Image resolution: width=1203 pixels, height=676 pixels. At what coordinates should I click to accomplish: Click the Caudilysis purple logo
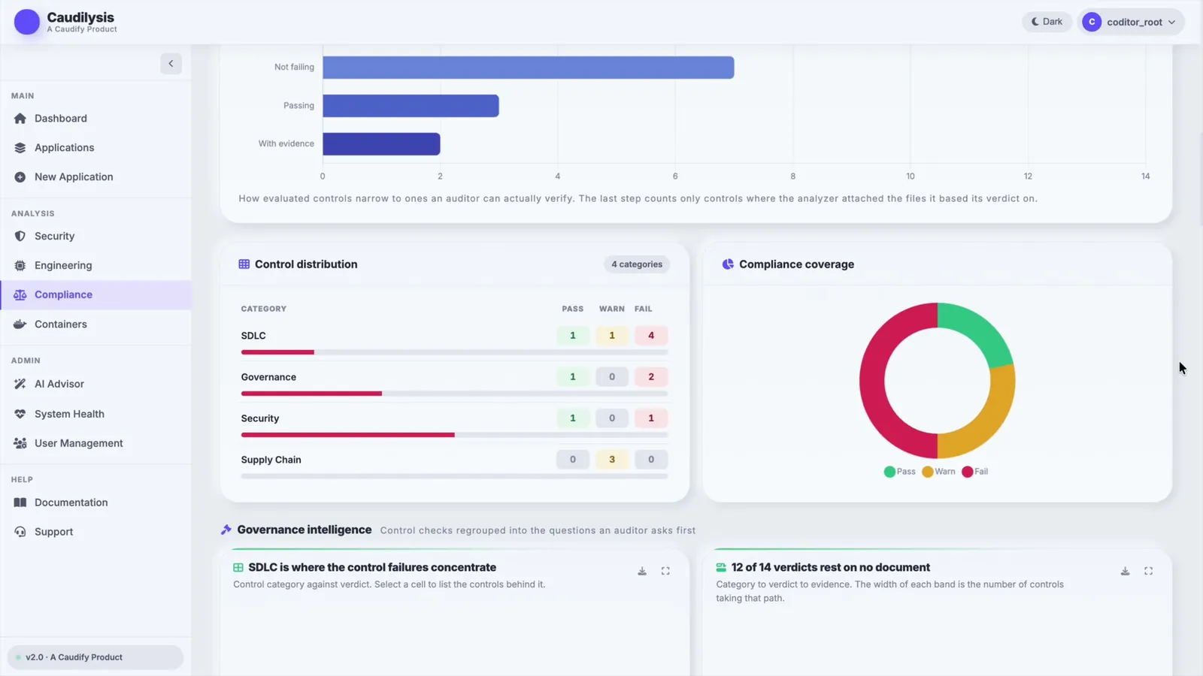click(x=27, y=22)
